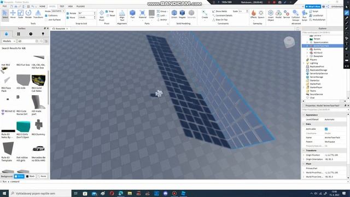The width and height of the screenshot is (350, 197).
Task: Toggle Draw On Top option
Action: tap(220, 20)
